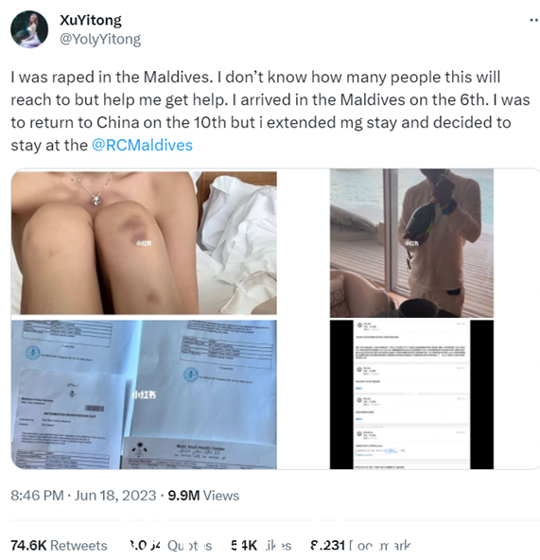Click the tweet body text
Screen dimensions: 540x560
point(270,111)
